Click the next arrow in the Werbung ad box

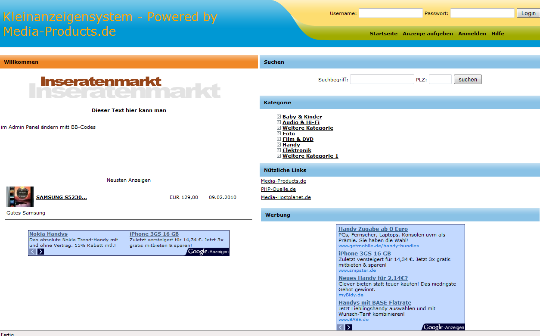tap(348, 327)
